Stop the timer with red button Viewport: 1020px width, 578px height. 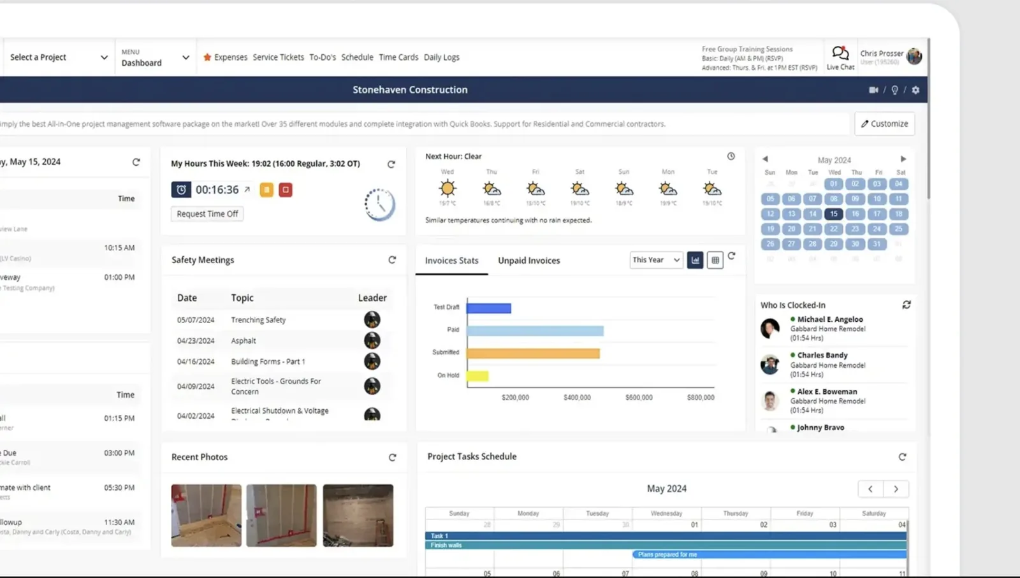pos(286,189)
